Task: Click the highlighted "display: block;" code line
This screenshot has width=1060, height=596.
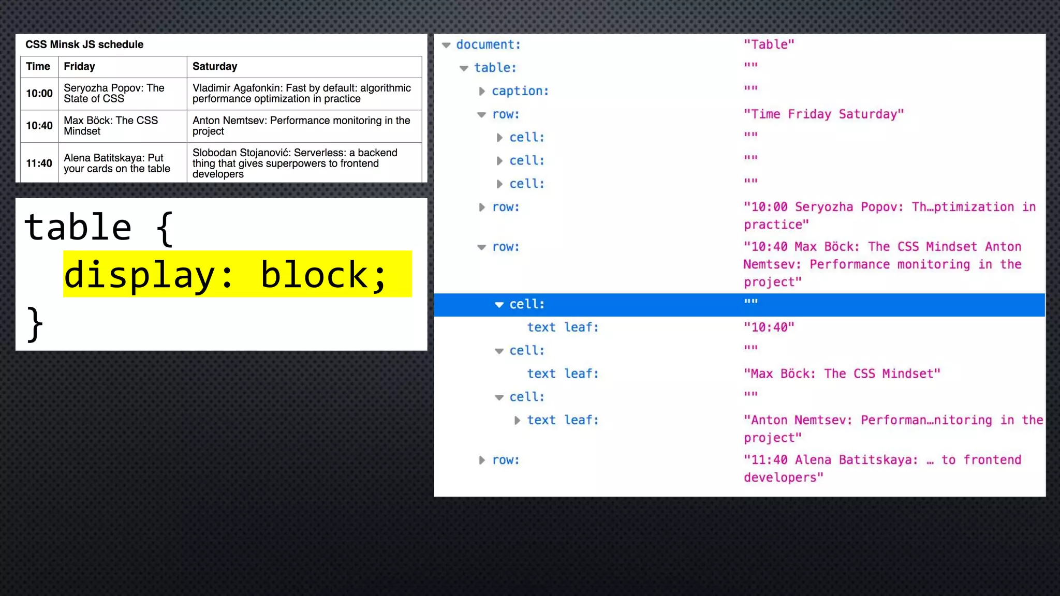Action: [238, 274]
